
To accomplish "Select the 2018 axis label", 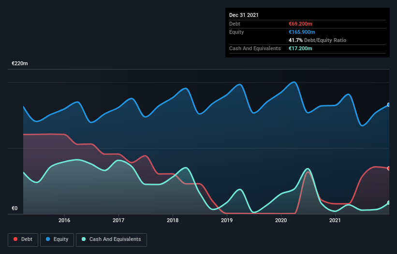I will point(173,220).
